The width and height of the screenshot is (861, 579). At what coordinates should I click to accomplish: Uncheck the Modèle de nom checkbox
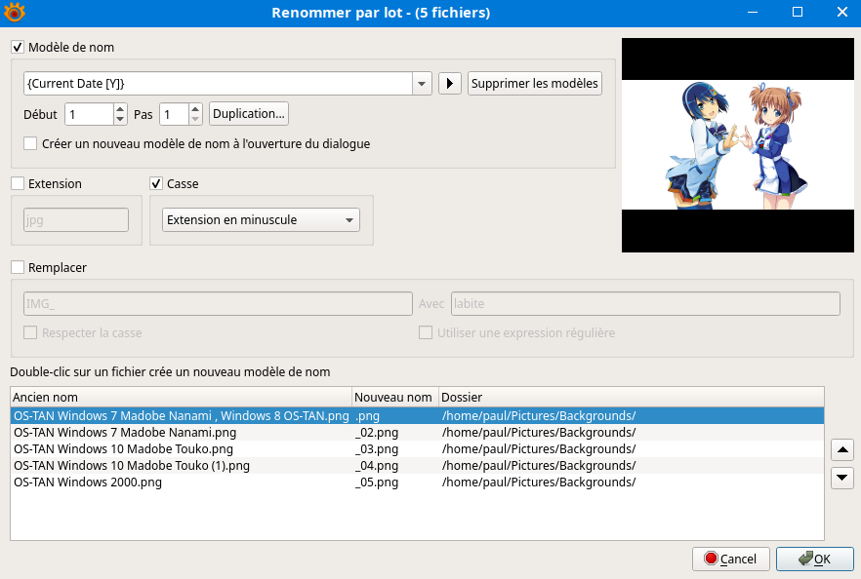coord(18,47)
